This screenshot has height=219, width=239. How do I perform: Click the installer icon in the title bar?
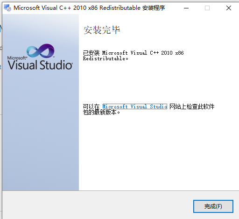point(7,8)
